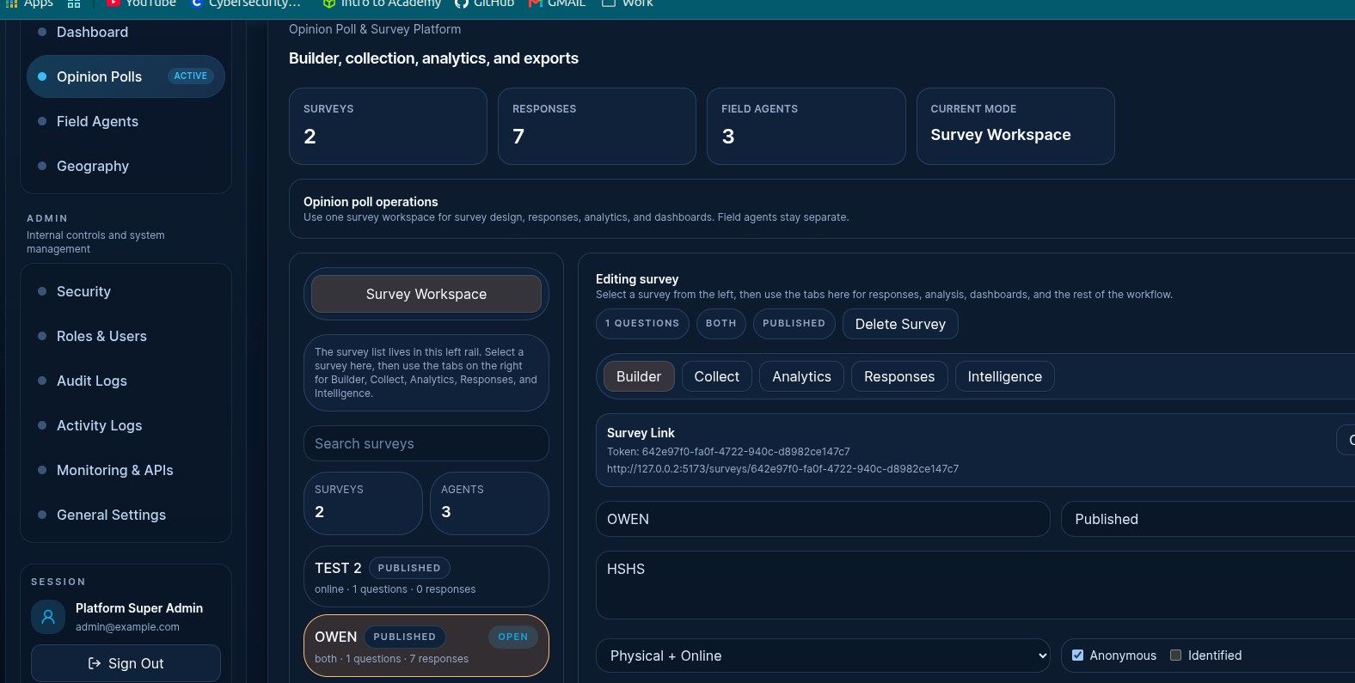Click the Delete Survey button
The height and width of the screenshot is (683, 1355).
click(x=900, y=324)
